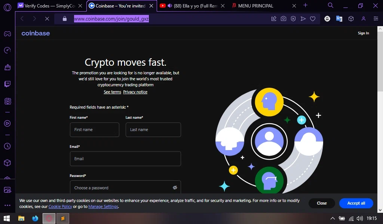Click the coinbase logo

36,33
